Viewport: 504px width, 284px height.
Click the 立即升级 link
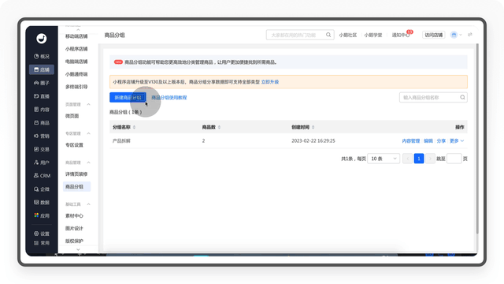(x=270, y=82)
